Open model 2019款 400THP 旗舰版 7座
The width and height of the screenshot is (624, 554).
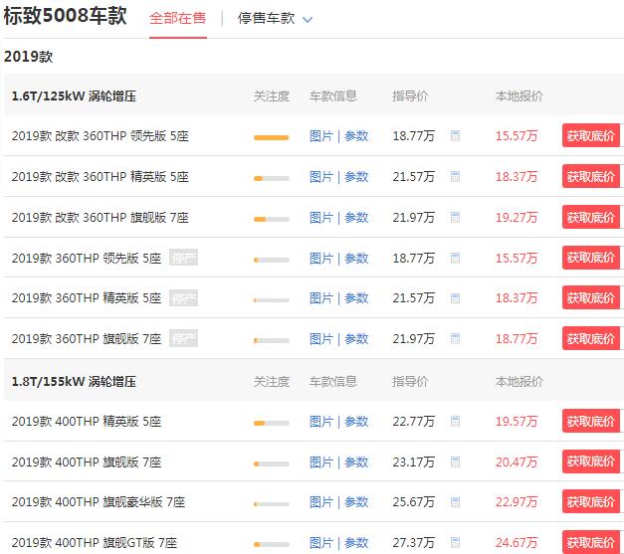(87, 462)
